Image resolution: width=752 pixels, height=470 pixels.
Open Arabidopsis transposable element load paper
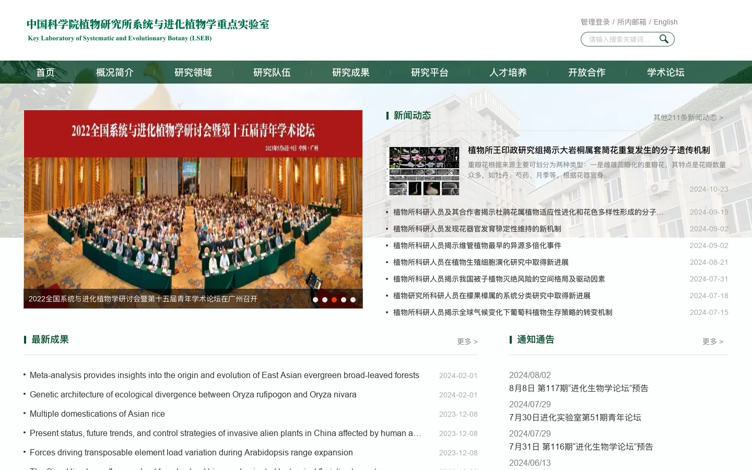coord(191,452)
